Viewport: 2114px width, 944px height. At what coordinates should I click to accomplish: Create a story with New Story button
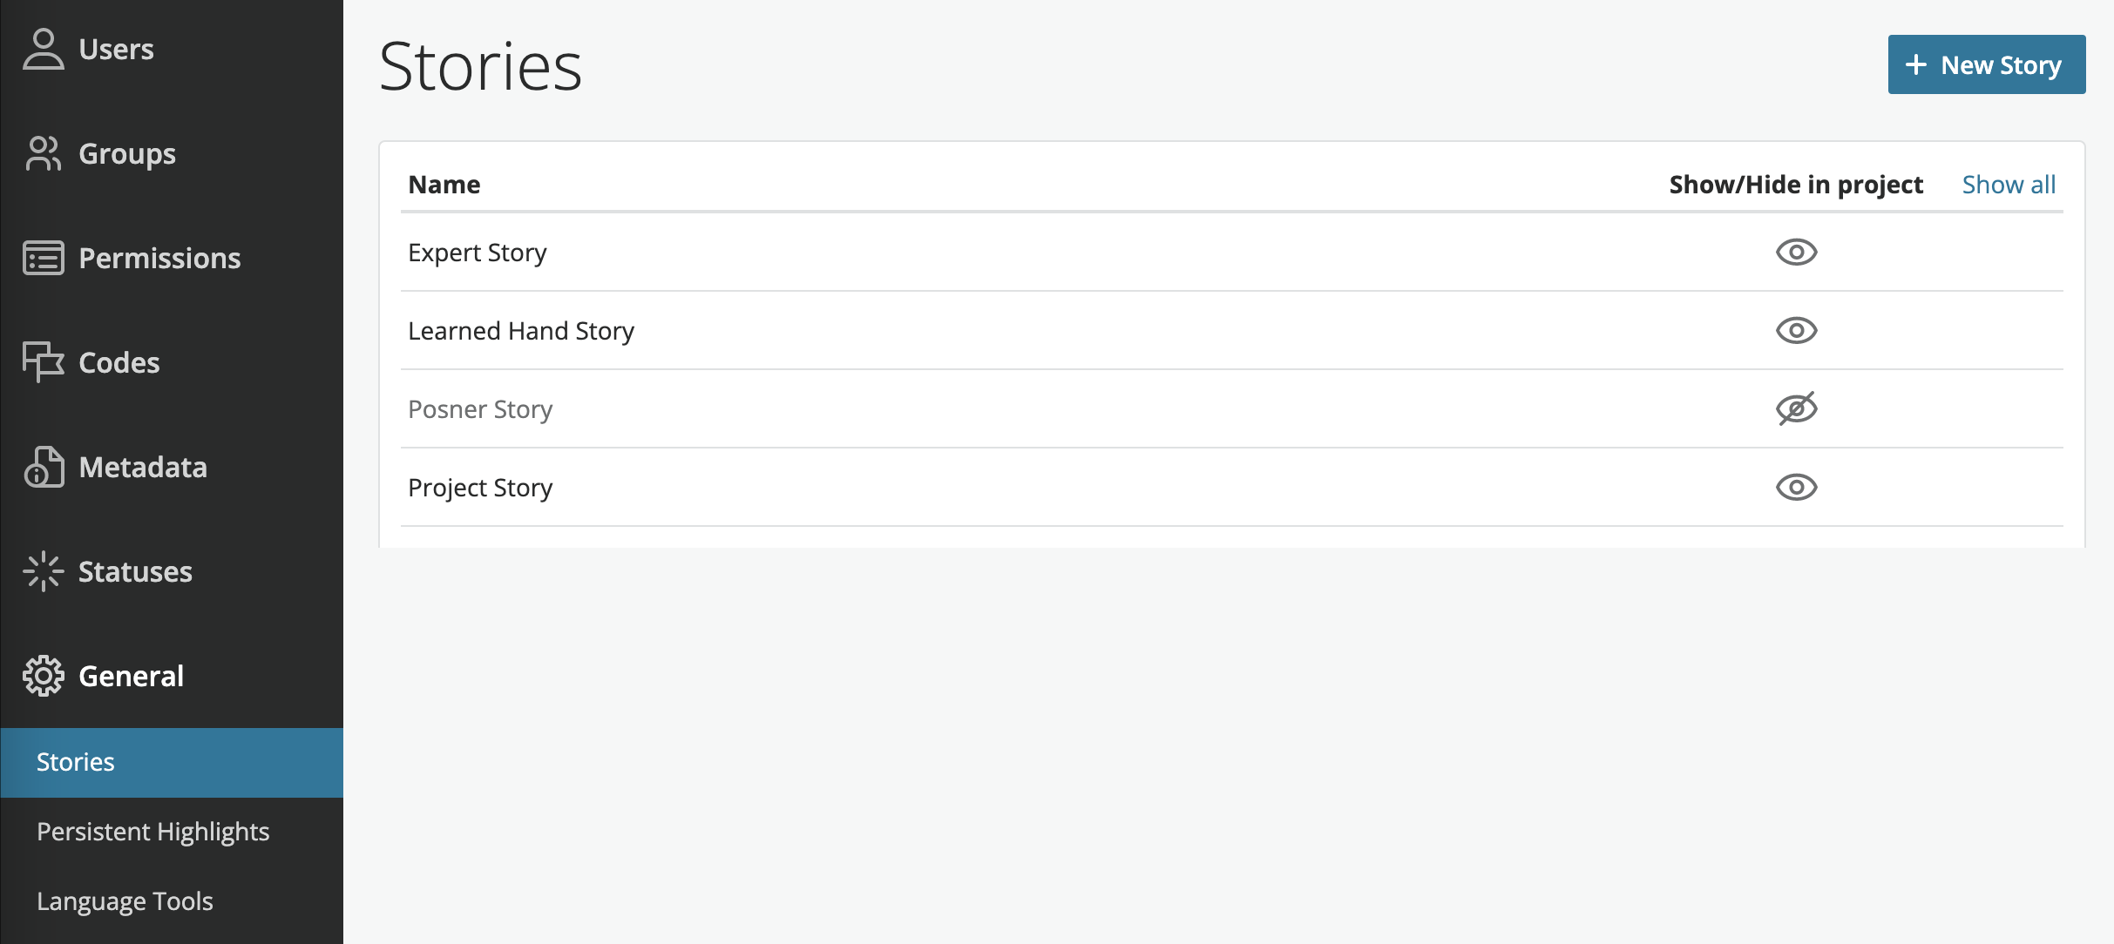pos(1986,64)
